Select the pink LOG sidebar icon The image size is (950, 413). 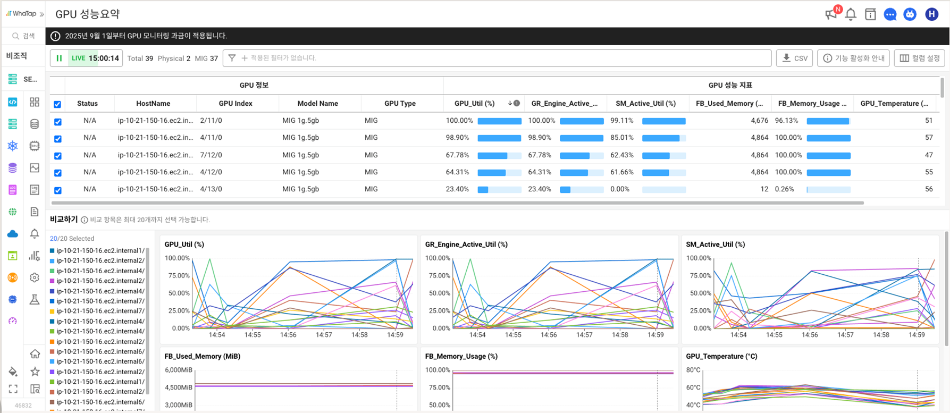13,190
